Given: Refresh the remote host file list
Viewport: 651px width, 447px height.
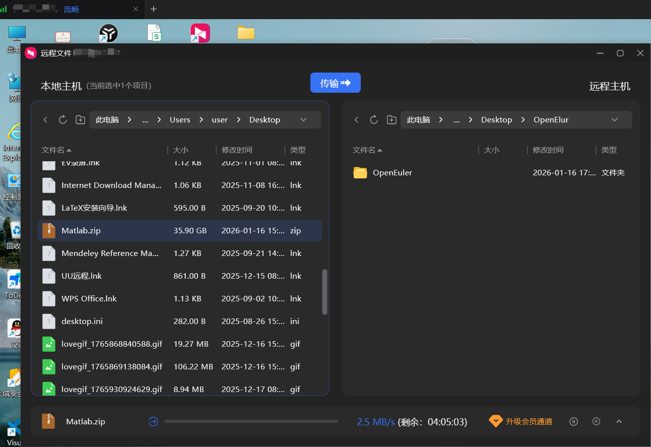Looking at the screenshot, I should coord(374,120).
